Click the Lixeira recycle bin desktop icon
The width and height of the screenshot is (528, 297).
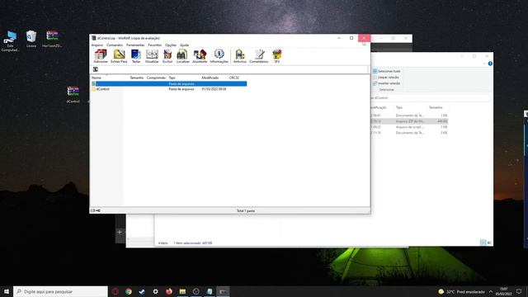point(31,39)
